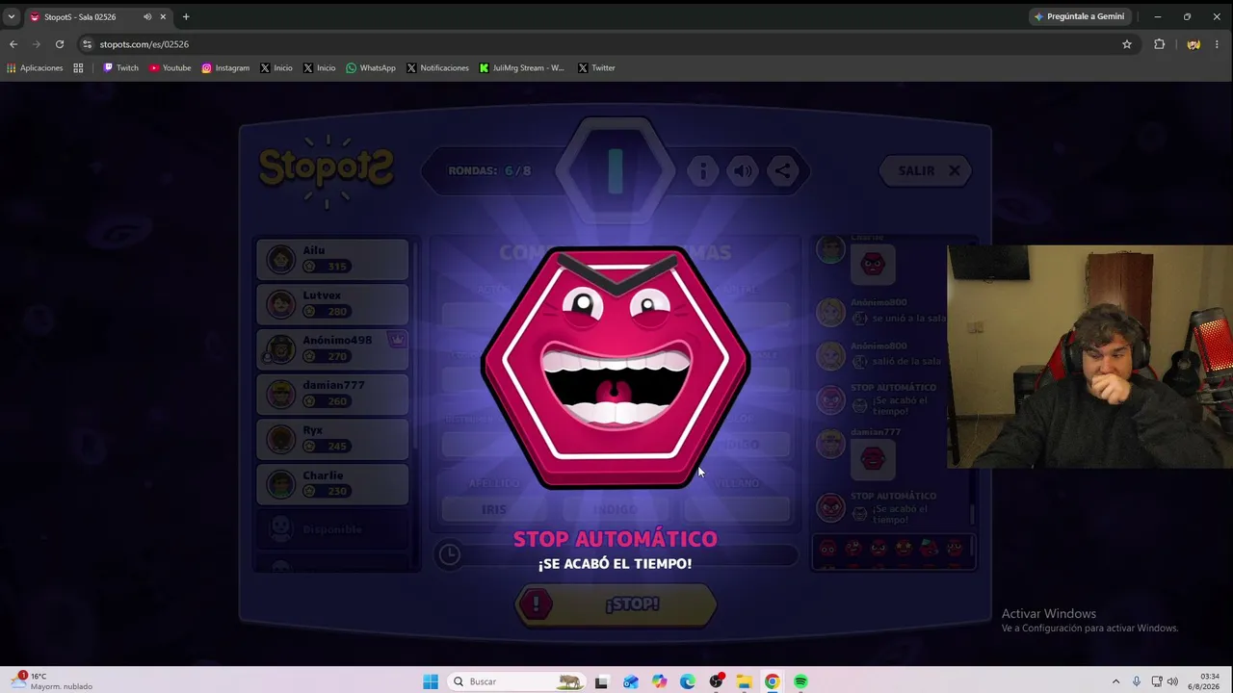
Task: Click the crown icon beside Anónimo498
Action: click(396, 339)
